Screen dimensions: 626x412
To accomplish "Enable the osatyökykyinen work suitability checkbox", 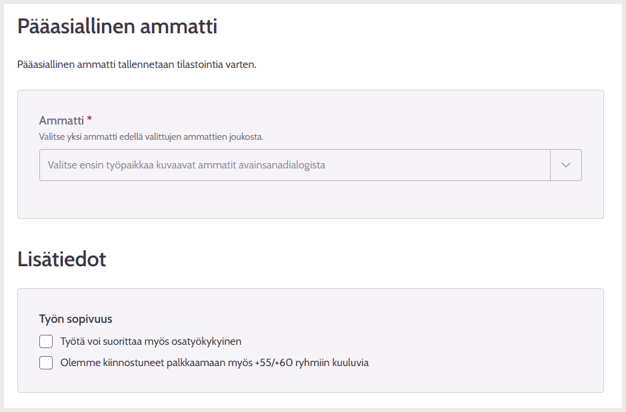I will 46,341.
